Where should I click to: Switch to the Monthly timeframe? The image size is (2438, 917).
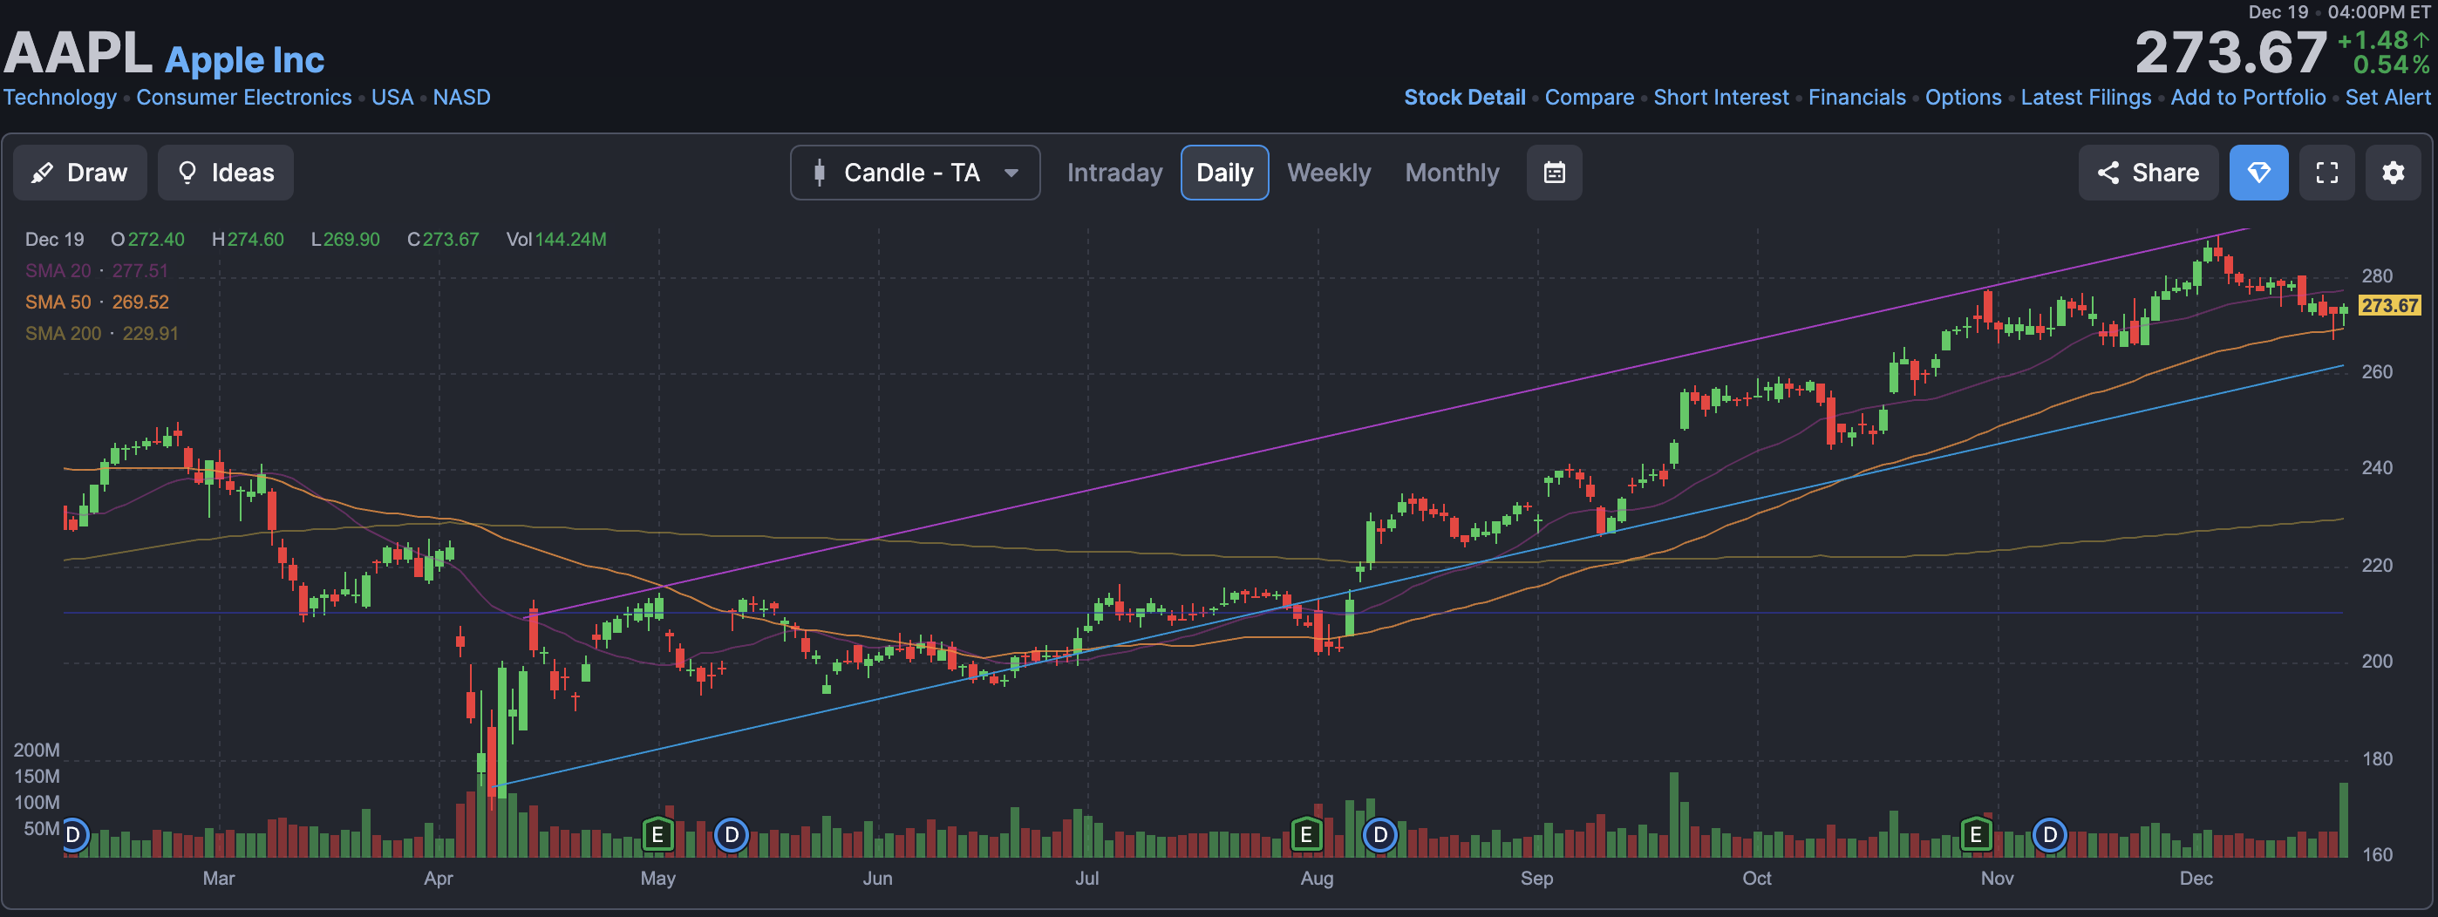(1452, 173)
